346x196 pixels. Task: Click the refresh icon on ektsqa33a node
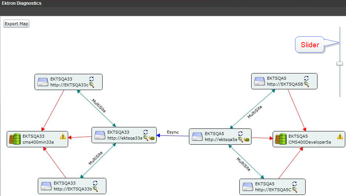(146, 132)
